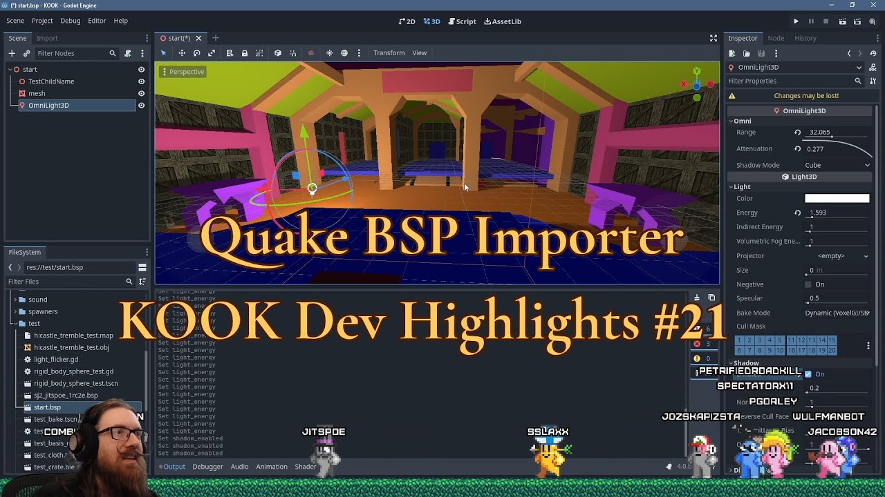885x497 pixels.
Task: Click the Stop running project button
Action: click(826, 21)
